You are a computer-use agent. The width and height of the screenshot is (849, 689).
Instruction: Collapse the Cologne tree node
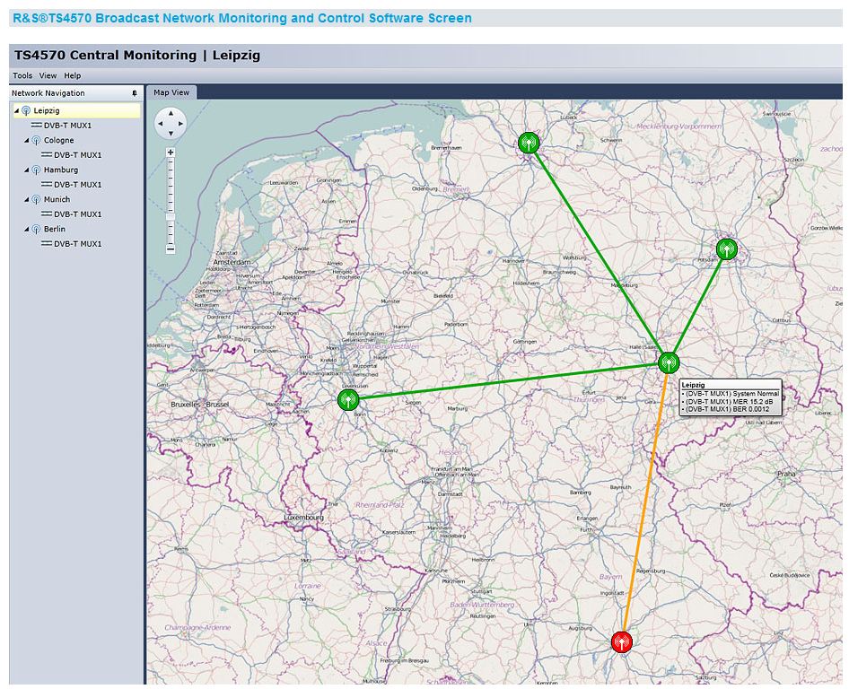27,140
